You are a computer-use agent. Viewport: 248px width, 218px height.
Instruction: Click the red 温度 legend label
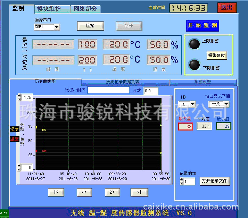15,139
